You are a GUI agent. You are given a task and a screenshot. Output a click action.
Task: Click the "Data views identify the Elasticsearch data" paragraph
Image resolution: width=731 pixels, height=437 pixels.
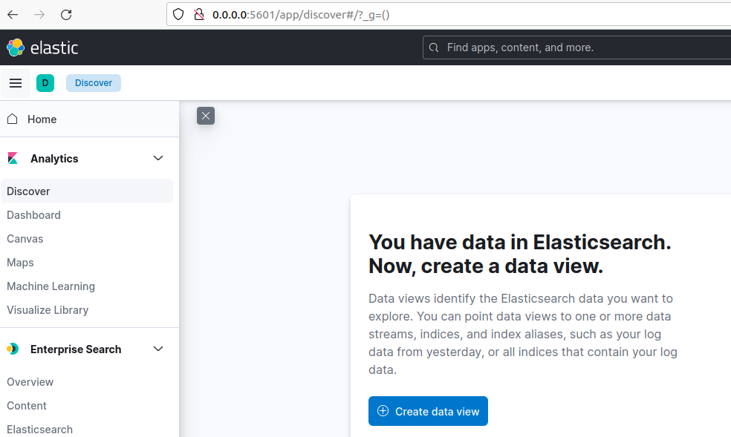click(522, 334)
